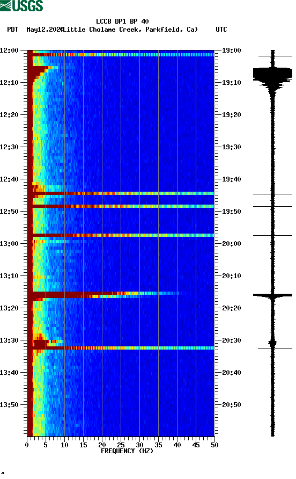
Task: Click the 13:30 PDT time label
Action: click(9, 340)
